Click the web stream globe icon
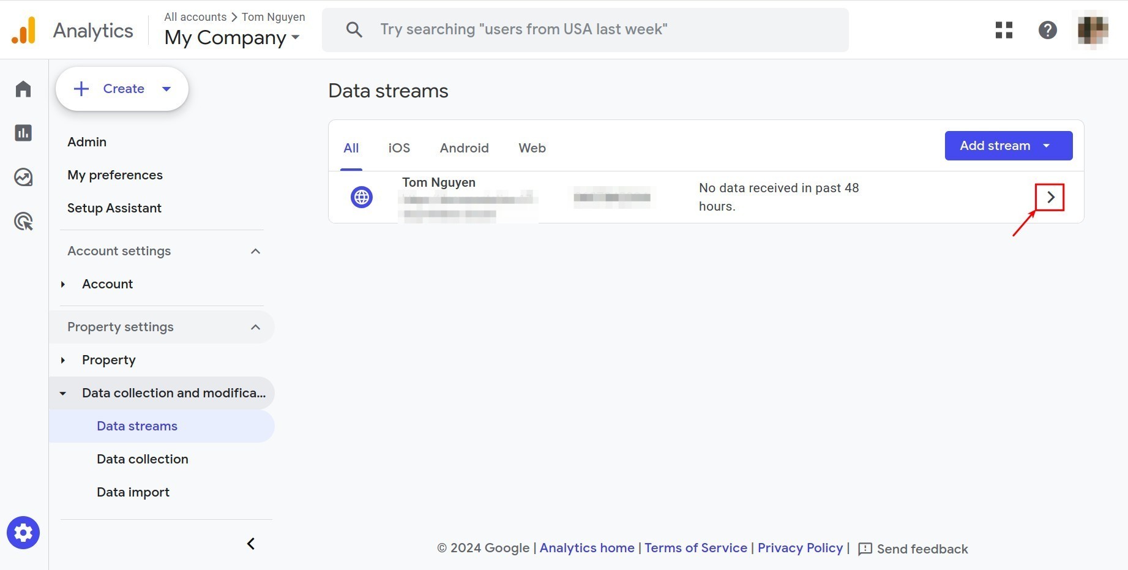The height and width of the screenshot is (570, 1128). pos(362,197)
